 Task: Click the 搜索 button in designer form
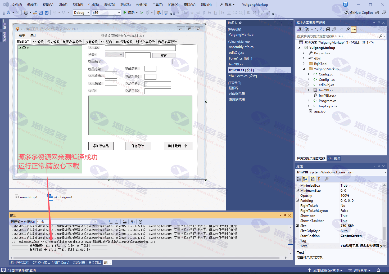(x=164, y=55)
